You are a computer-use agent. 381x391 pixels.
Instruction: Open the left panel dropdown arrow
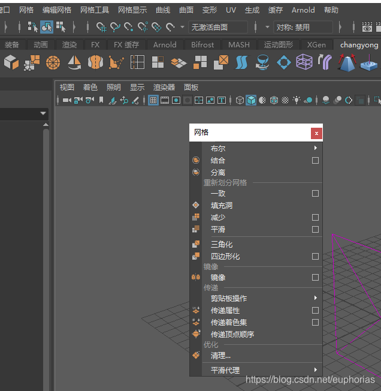(x=43, y=113)
